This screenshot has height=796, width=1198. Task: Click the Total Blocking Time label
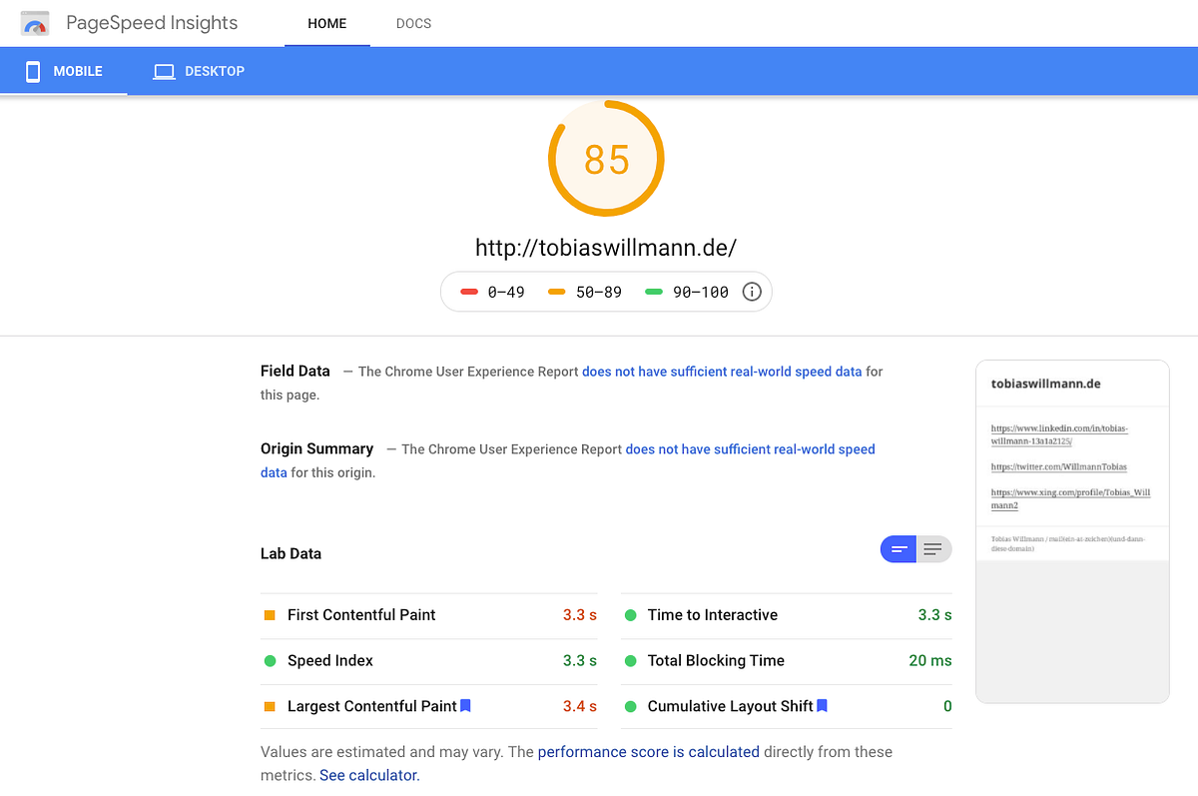(716, 661)
